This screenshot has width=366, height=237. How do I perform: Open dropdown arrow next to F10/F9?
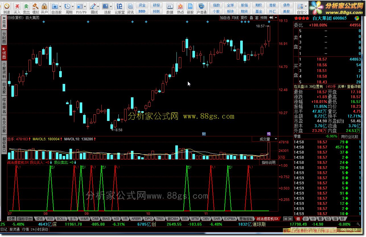[85, 6]
